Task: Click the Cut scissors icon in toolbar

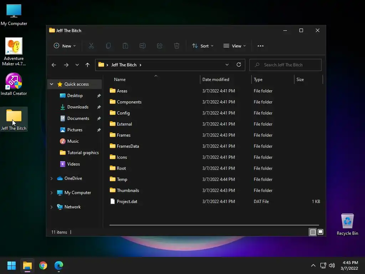Action: pos(91,46)
